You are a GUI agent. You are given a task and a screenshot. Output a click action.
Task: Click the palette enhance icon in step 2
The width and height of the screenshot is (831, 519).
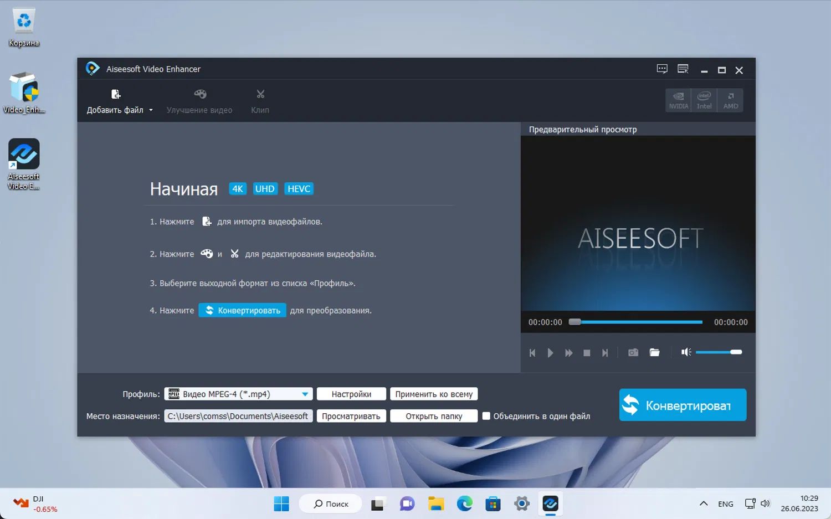click(207, 254)
